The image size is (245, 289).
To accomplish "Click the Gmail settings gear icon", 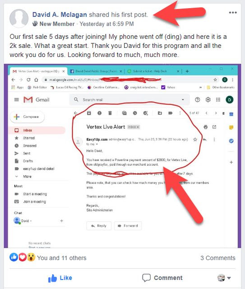I will [x=208, y=100].
